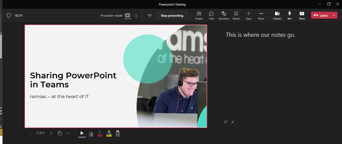Go to the previous slide
This screenshot has width=342, height=144.
30,133
